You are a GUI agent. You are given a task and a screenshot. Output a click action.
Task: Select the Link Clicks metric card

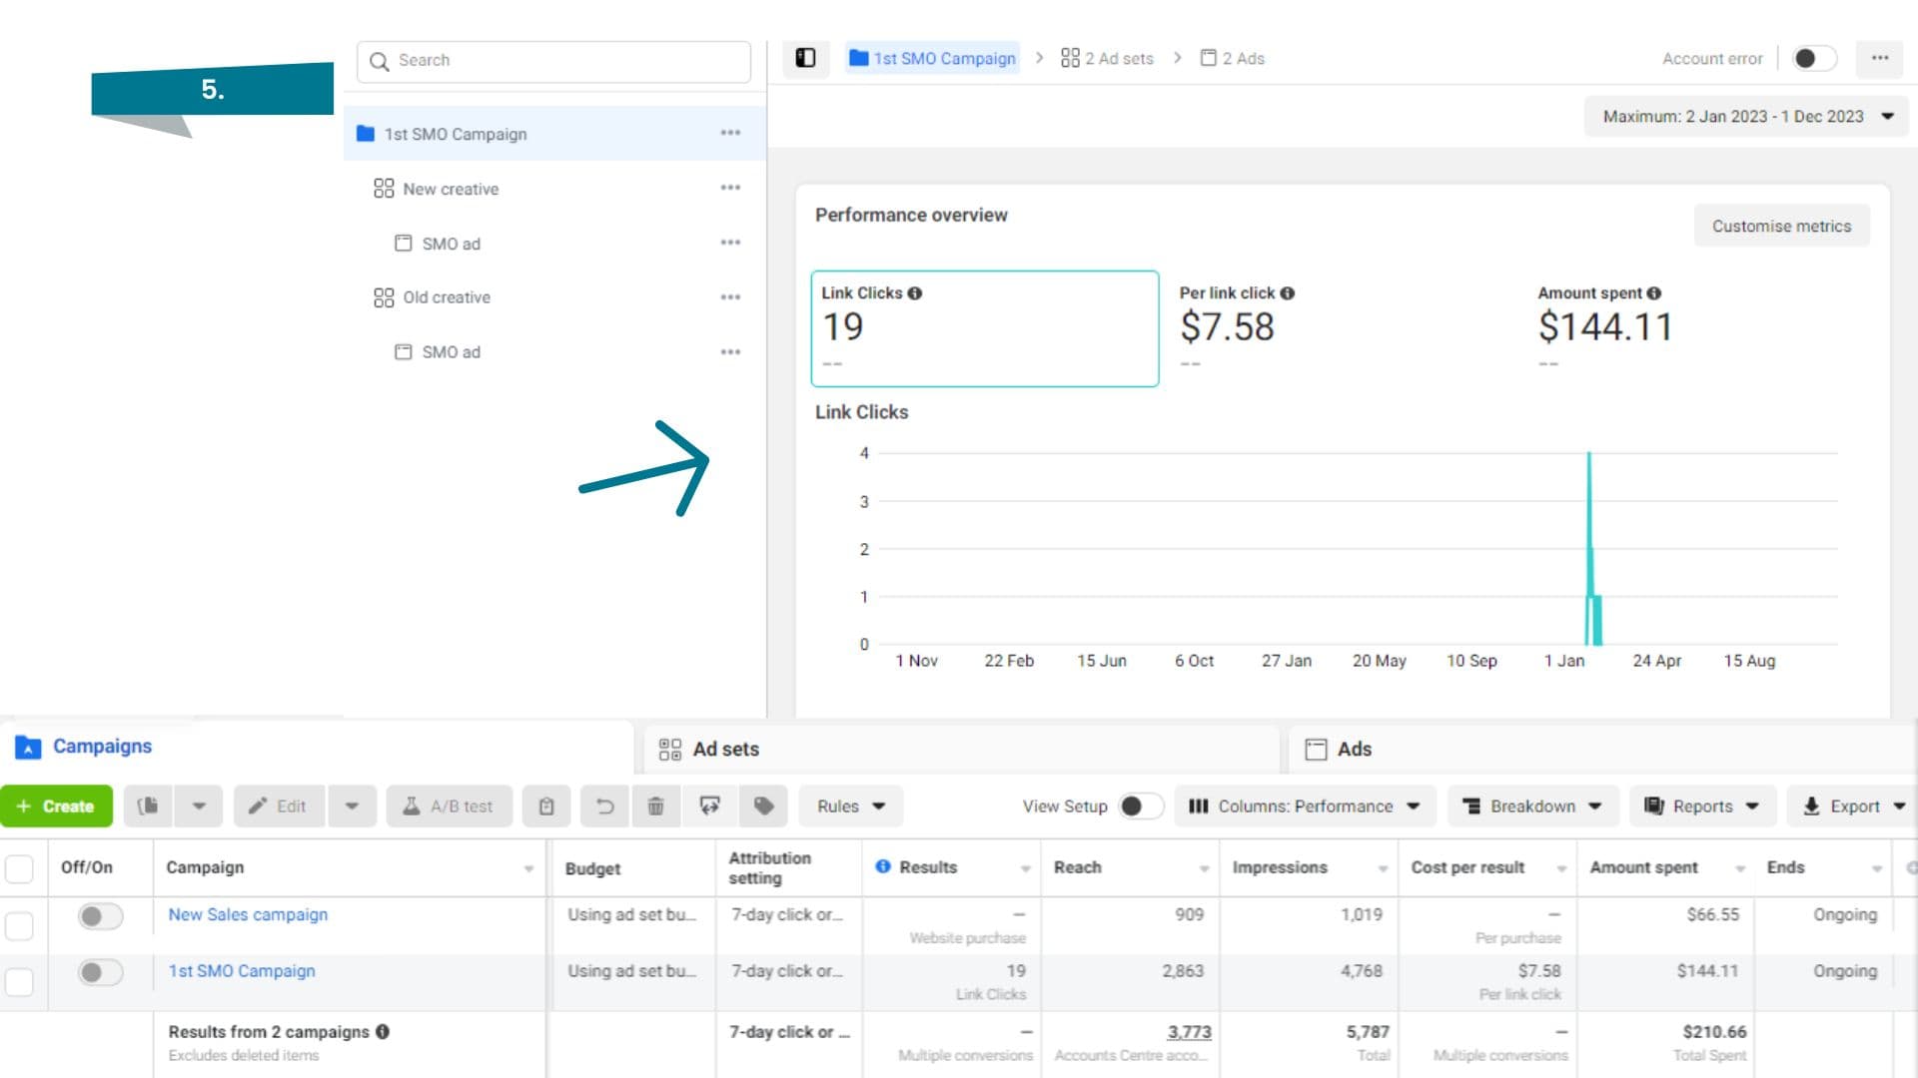coord(984,328)
